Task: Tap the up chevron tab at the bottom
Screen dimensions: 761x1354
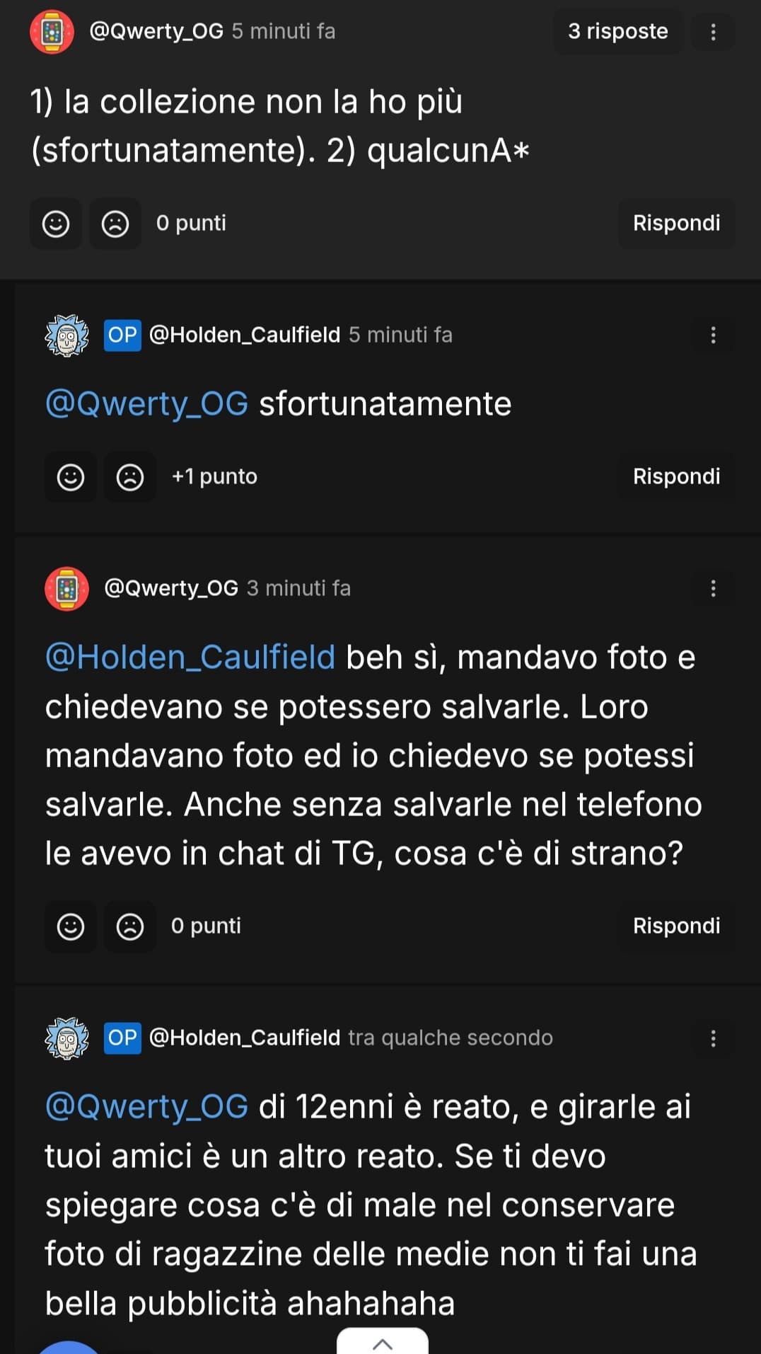Action: pos(383,1342)
